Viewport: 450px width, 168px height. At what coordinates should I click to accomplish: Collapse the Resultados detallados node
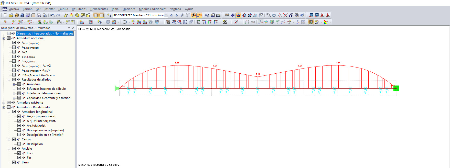9,80
